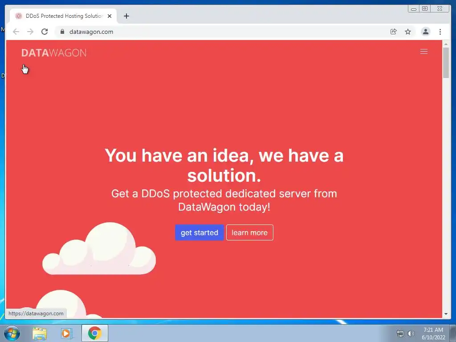456x342 pixels.
Task: Click the Chrome taskbar icon
Action: [94, 333]
